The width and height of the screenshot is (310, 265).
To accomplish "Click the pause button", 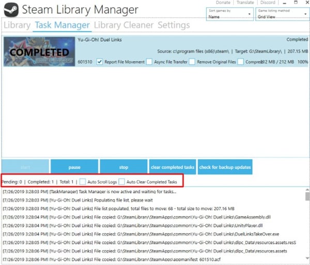I will [74, 167].
